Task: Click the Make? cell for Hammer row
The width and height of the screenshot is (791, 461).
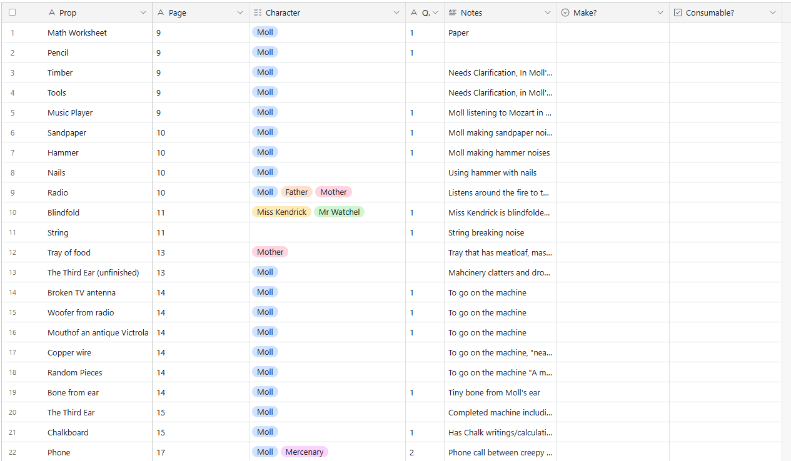Action: click(x=612, y=152)
